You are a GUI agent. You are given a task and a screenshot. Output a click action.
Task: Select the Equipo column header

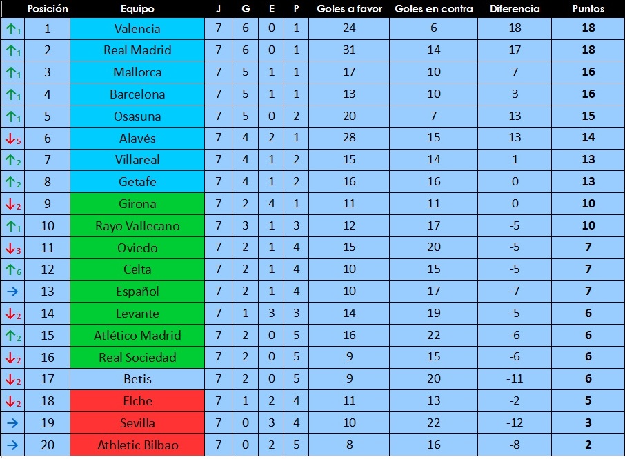click(137, 9)
